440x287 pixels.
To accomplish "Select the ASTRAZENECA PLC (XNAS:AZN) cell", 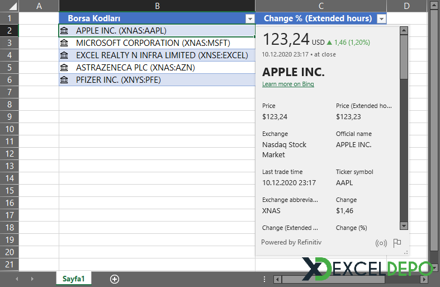I will point(157,68).
